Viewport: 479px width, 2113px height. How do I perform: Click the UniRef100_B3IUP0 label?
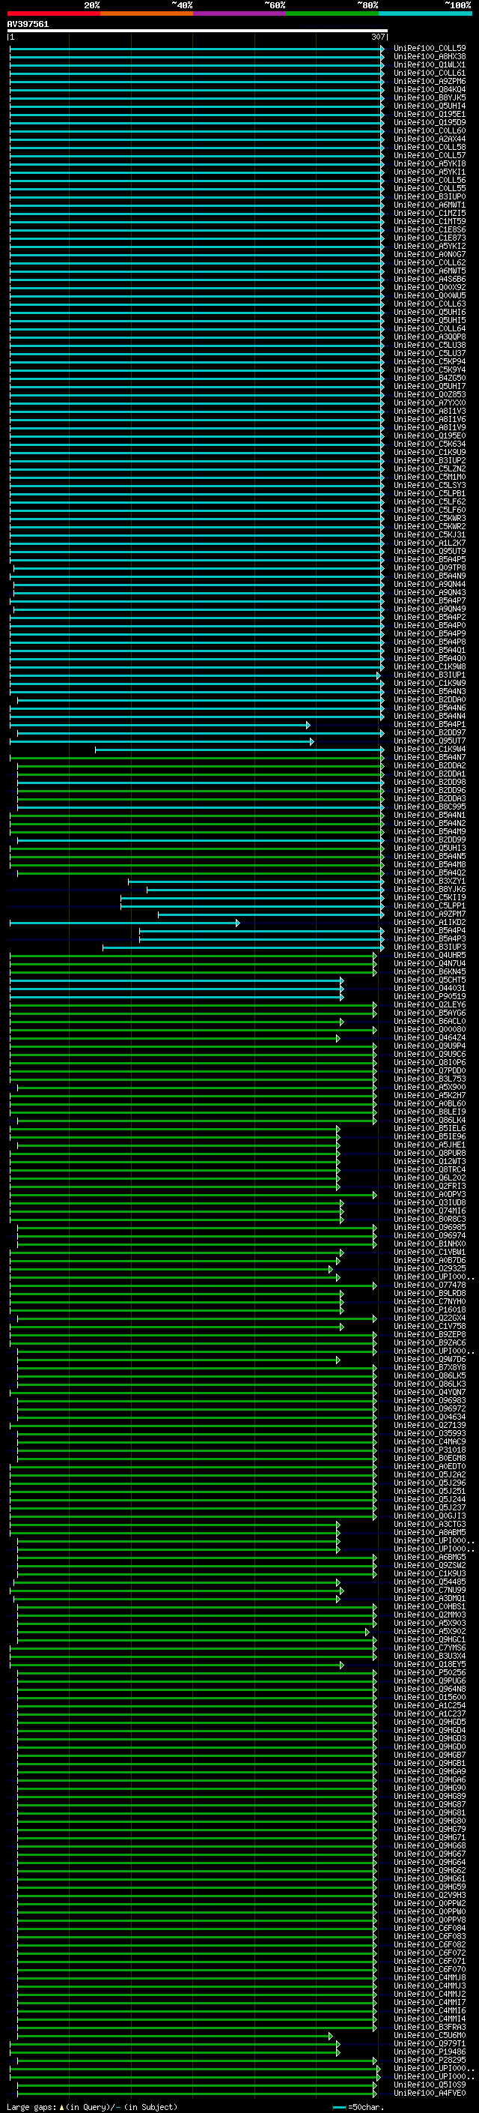pos(430,197)
